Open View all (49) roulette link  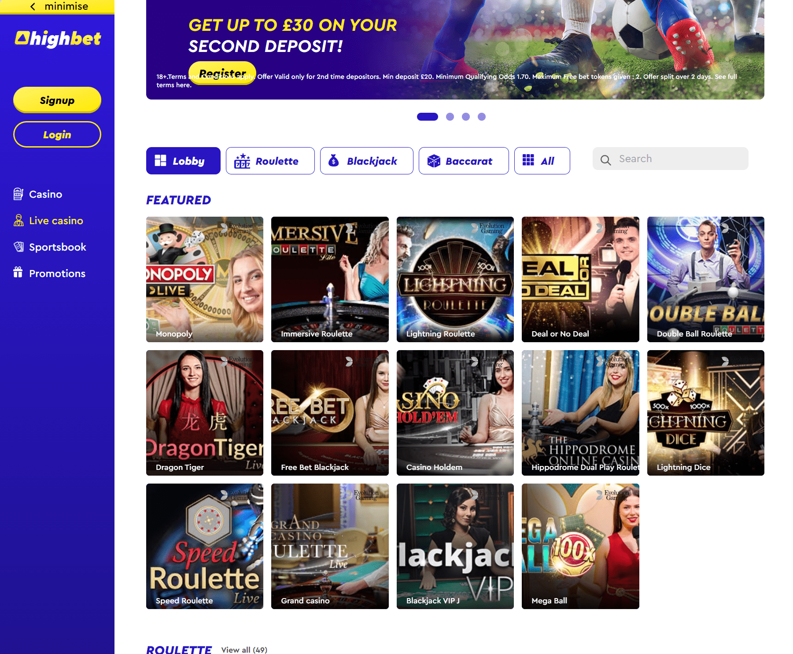point(244,650)
